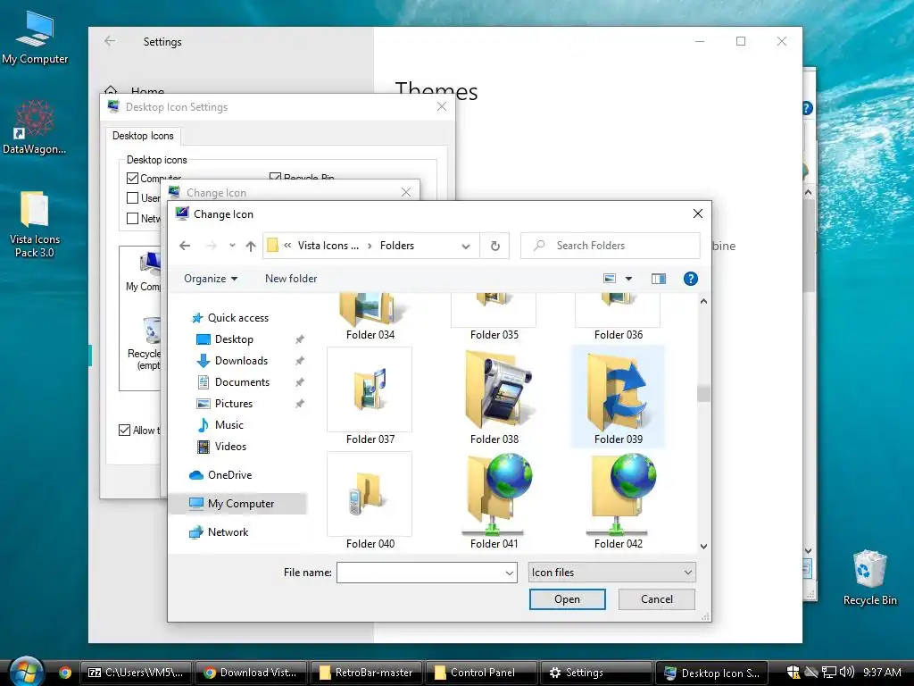914x686 pixels.
Task: Check the User's Files checkbox
Action: (x=133, y=197)
